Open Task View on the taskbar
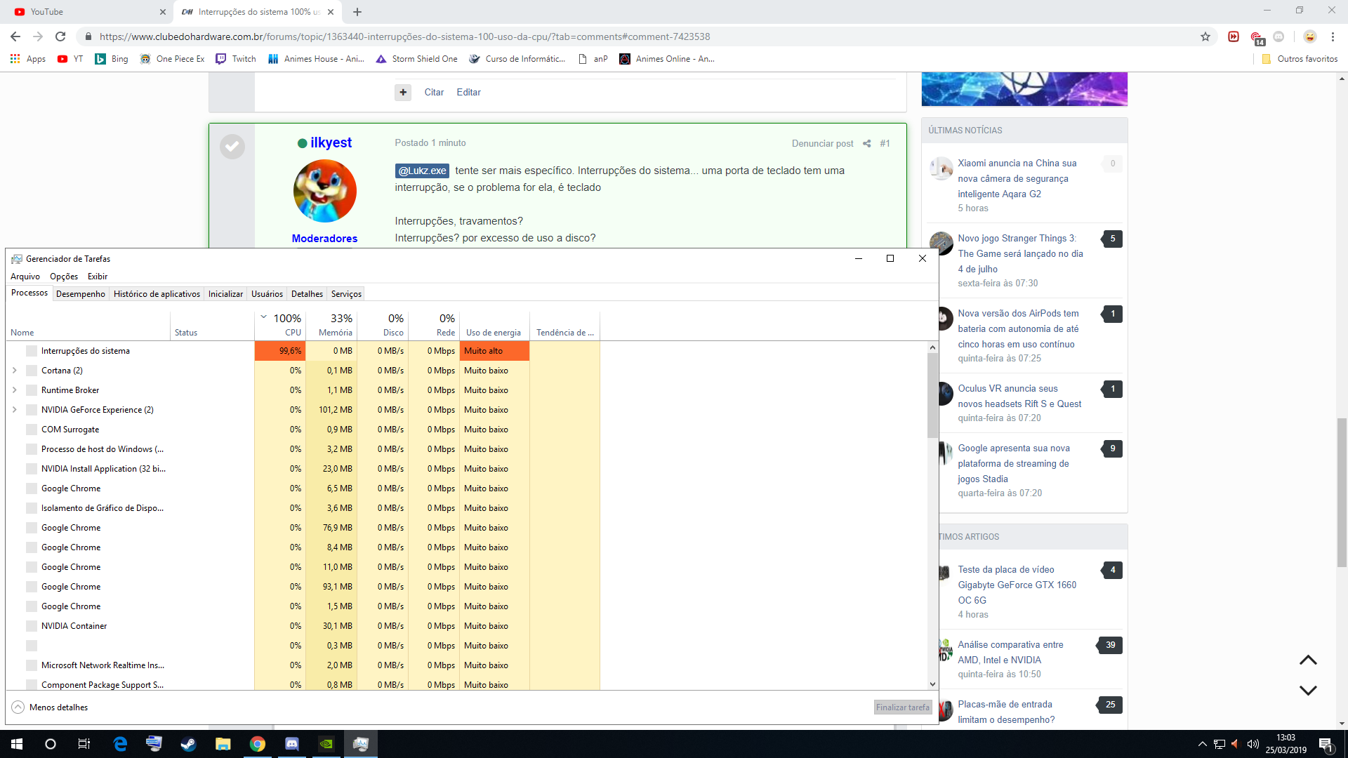This screenshot has width=1348, height=758. (84, 744)
